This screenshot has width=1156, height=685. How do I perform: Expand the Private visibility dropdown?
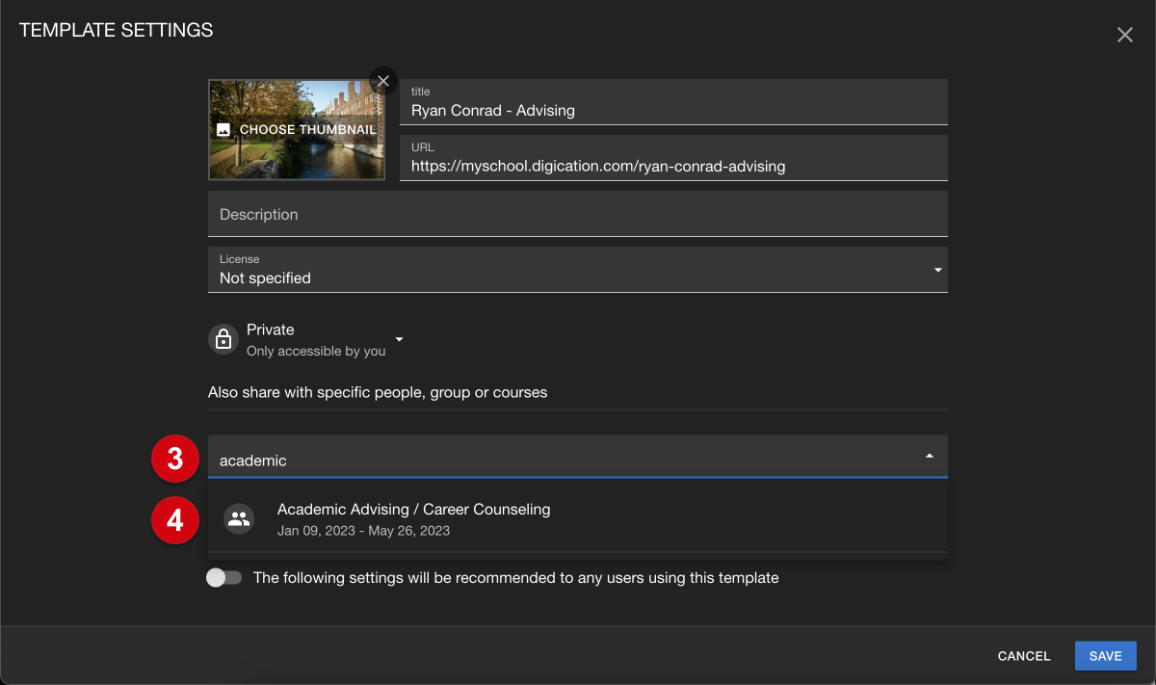point(399,339)
